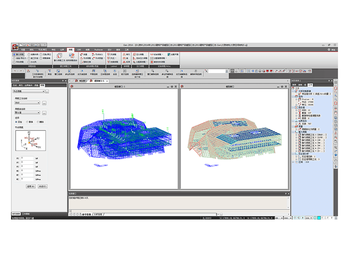The width and height of the screenshot is (349, 265).
Task: Click the 风荷载 wind loads tool
Action: pos(112,54)
